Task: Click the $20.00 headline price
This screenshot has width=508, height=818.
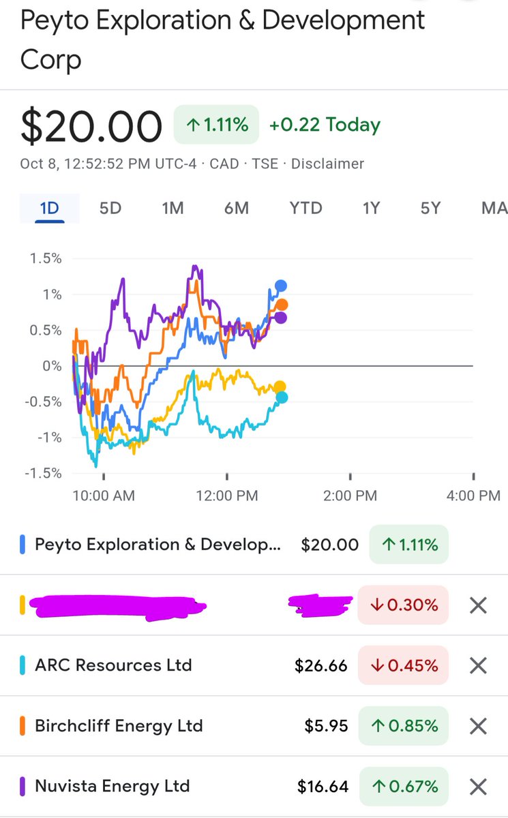Action: [x=91, y=126]
